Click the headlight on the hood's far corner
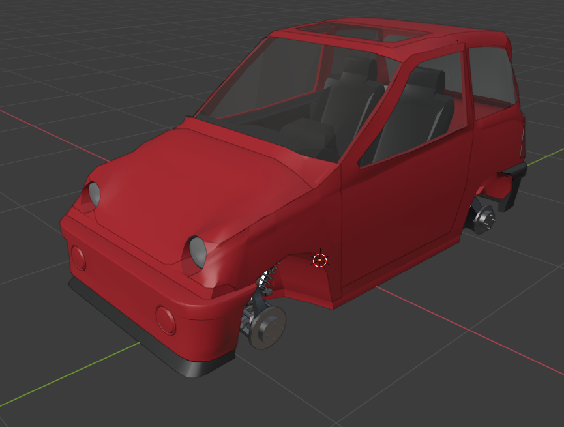Viewport: 564px width, 427px height. pyautogui.click(x=95, y=194)
